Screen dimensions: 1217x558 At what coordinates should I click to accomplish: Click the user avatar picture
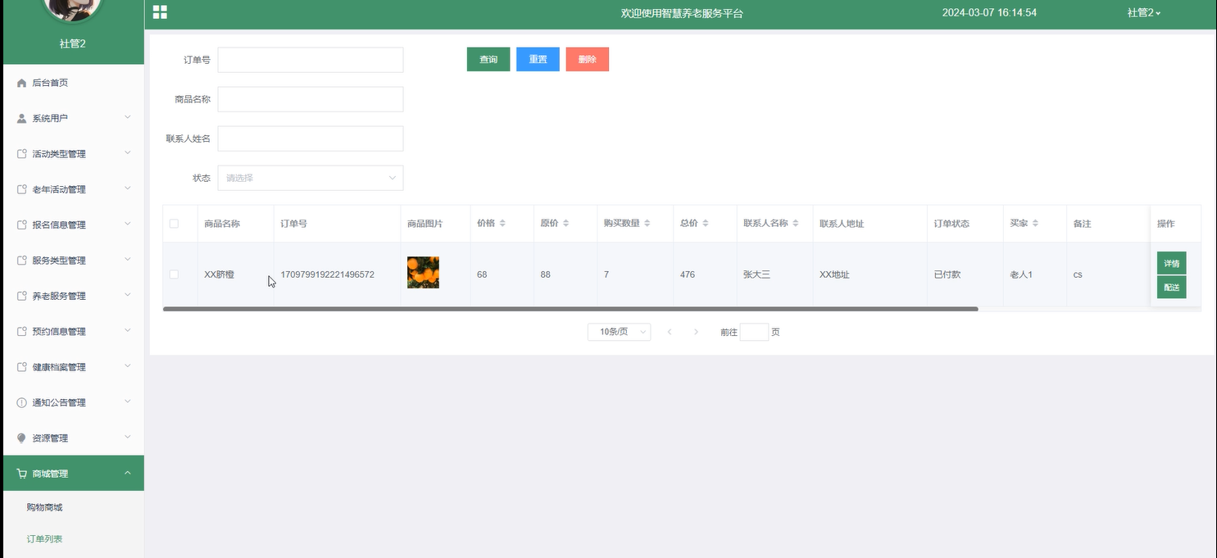click(x=72, y=8)
